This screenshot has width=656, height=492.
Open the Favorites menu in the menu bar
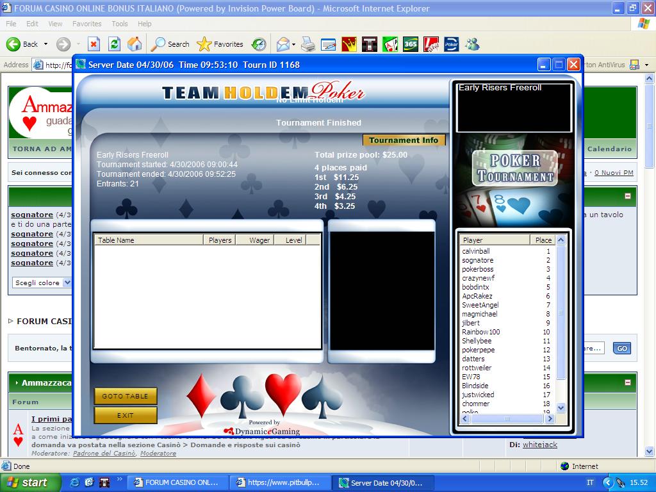click(86, 24)
